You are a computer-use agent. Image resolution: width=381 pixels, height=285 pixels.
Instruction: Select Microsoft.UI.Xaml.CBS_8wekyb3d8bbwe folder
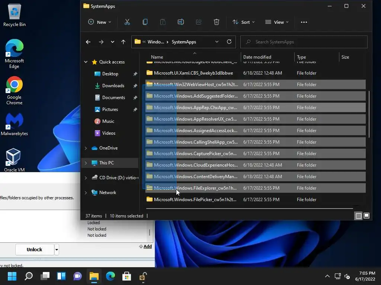255,73
